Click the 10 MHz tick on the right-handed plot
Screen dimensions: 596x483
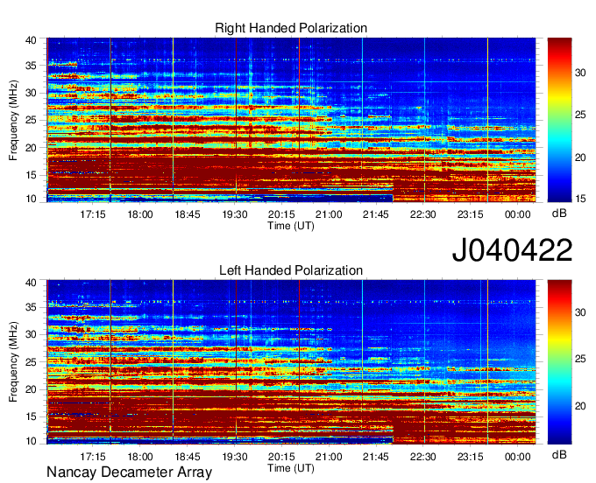[x=31, y=199]
